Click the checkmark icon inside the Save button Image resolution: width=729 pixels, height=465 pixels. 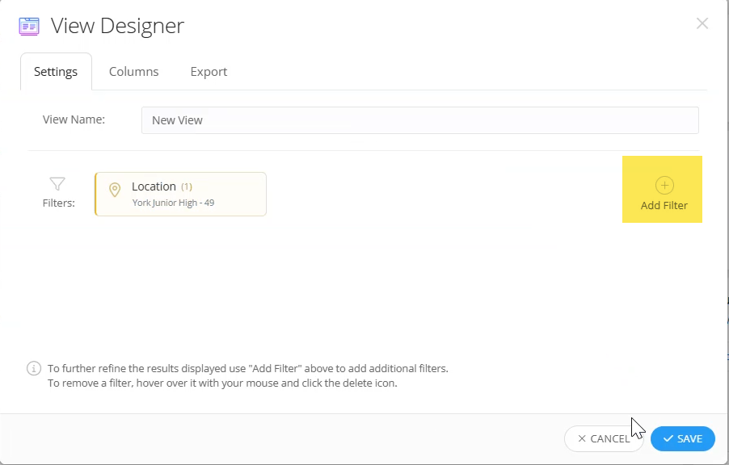click(667, 438)
